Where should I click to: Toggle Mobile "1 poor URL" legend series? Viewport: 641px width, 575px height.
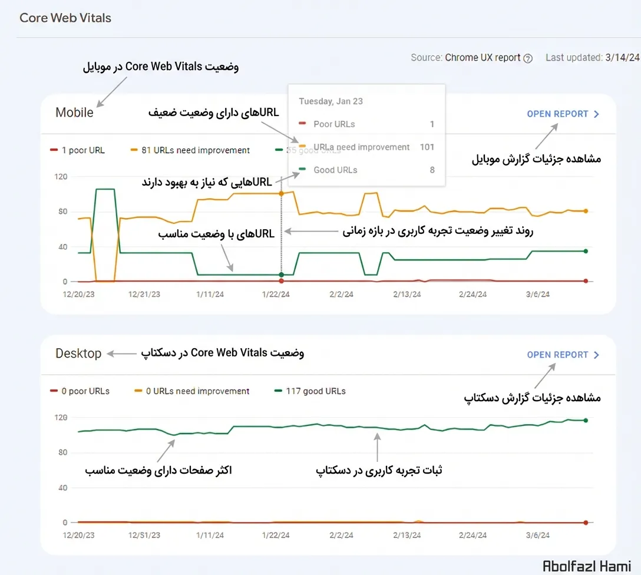(x=78, y=150)
